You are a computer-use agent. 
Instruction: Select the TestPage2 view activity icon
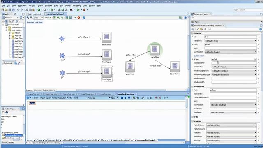click(x=107, y=55)
